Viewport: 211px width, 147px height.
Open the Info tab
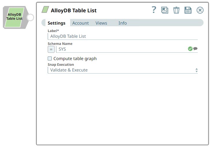(x=122, y=23)
